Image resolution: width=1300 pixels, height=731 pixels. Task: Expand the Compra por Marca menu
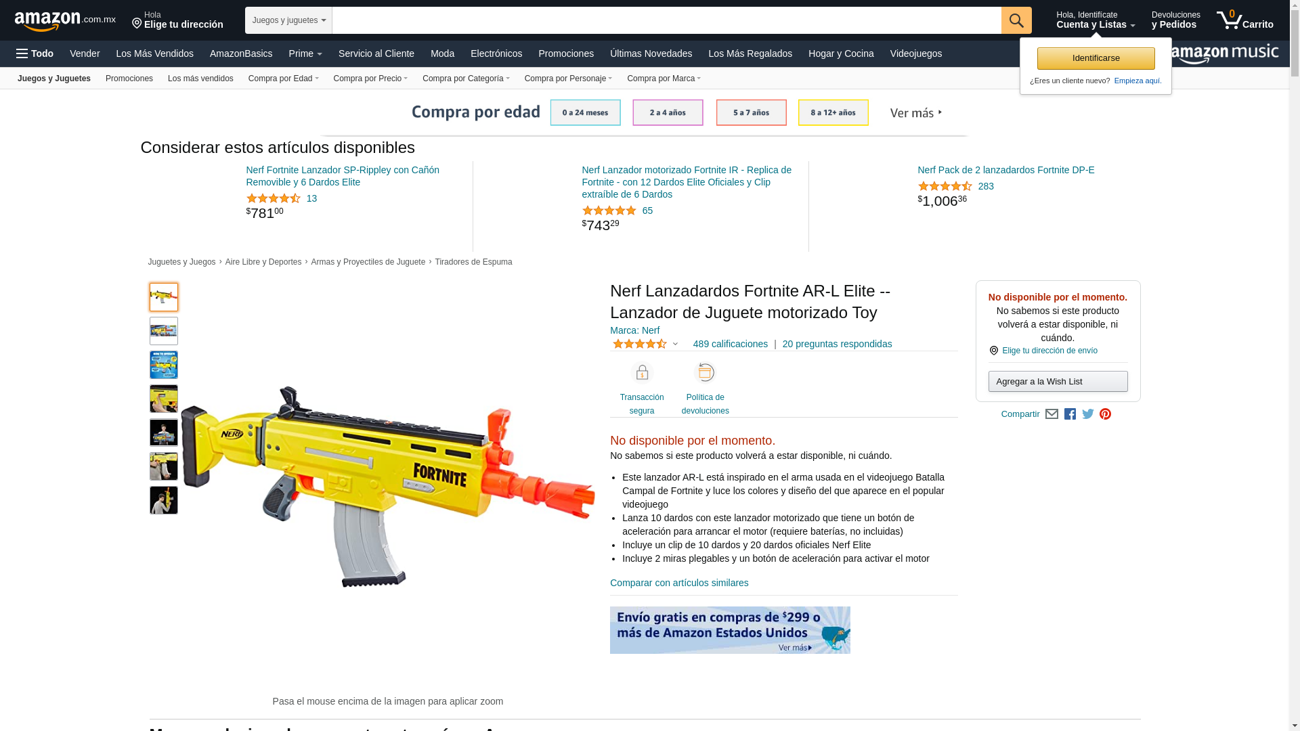click(664, 79)
